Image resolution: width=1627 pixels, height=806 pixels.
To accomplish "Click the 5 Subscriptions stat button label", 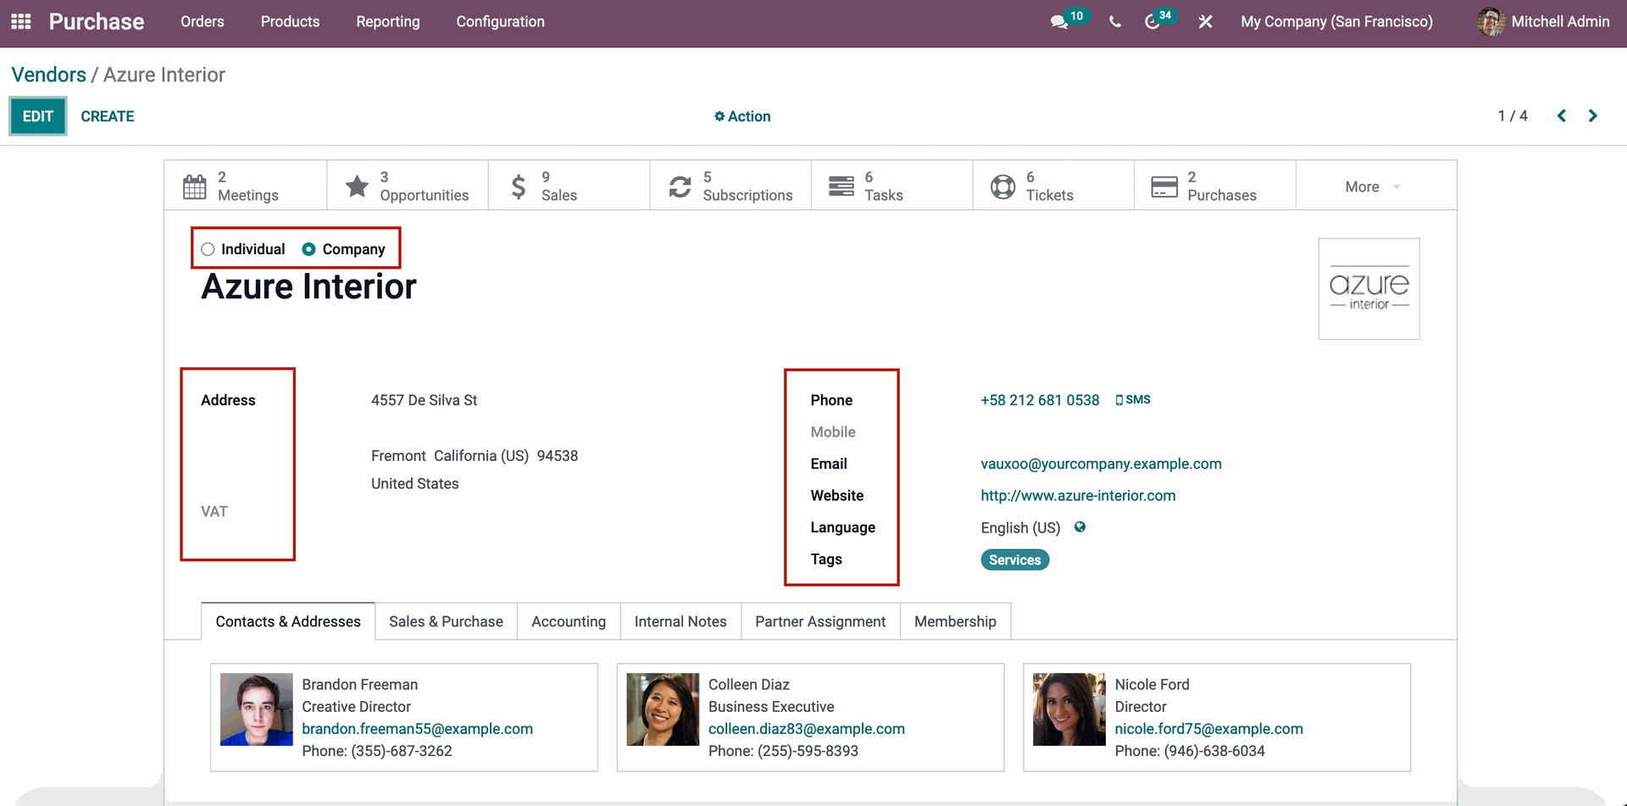I will tap(748, 186).
